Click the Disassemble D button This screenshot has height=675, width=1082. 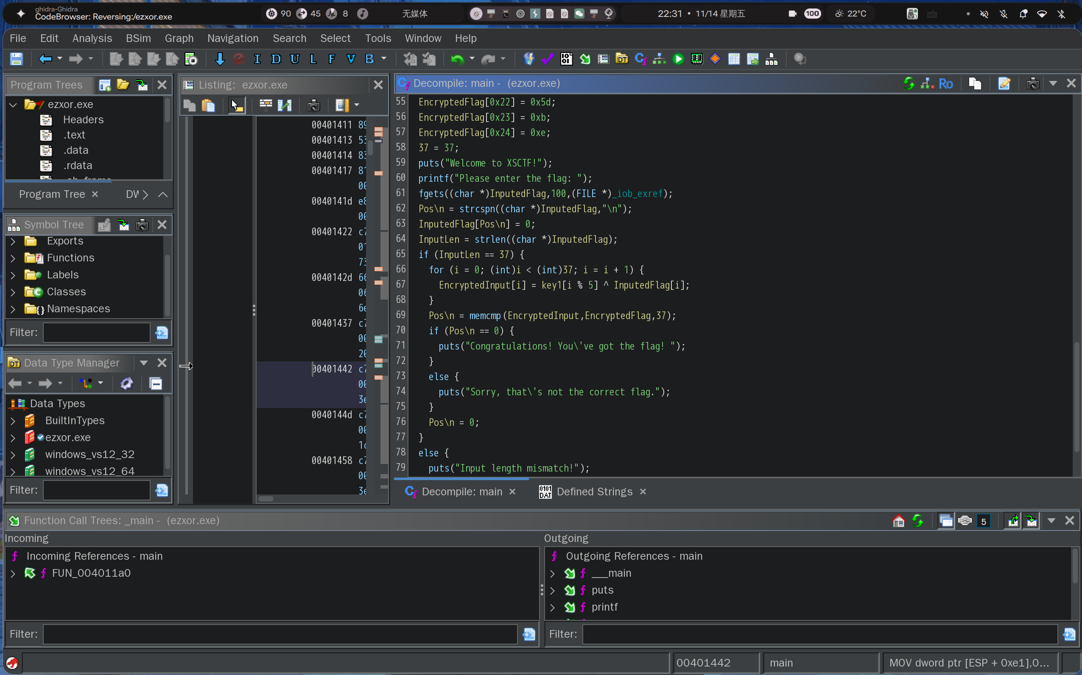[x=276, y=59]
